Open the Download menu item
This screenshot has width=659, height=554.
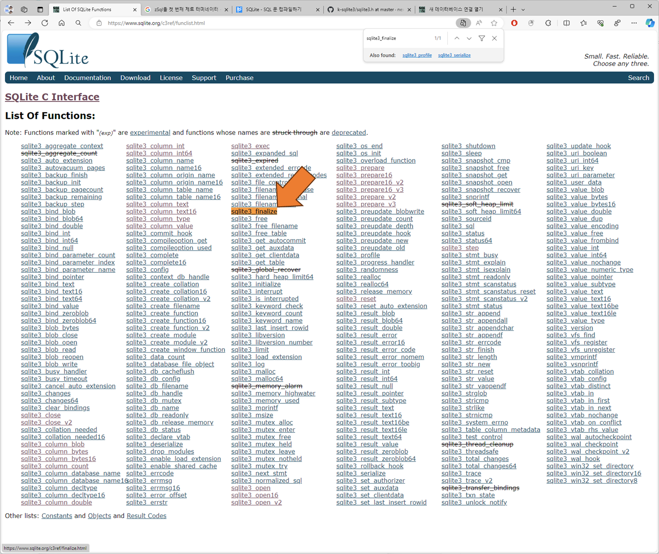(135, 78)
